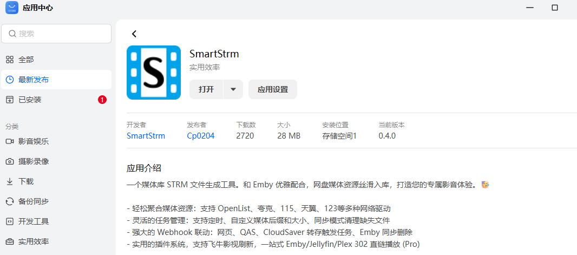577x255 pixels.
Task: Click the 实用效率 tag under app title
Action: (x=205, y=68)
